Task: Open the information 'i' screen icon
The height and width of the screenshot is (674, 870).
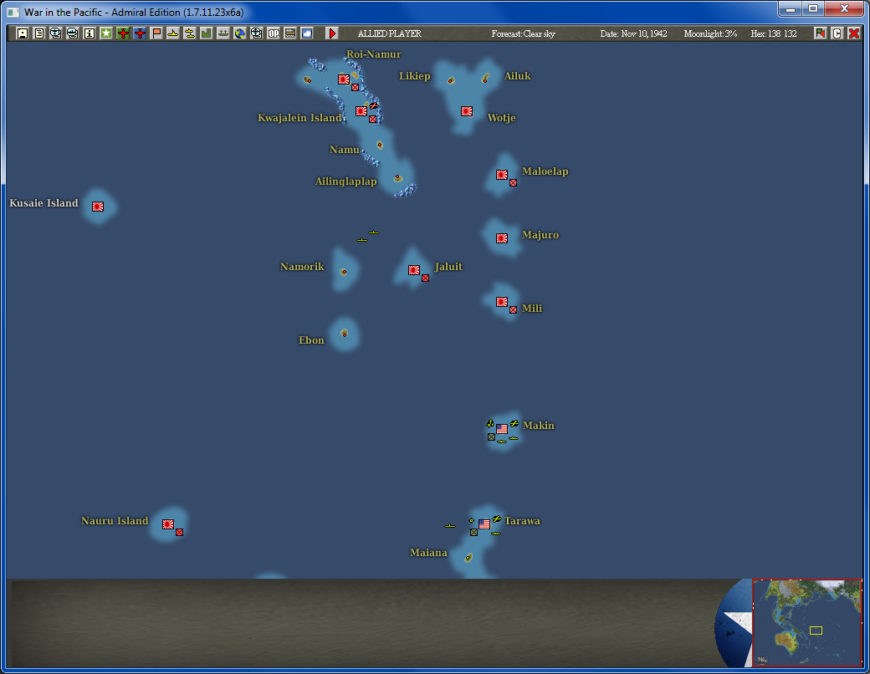Action: point(89,33)
